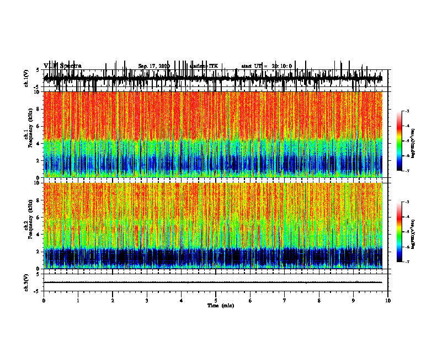Click the '6' kHz tick of ch.2 spectrogram
Viewport: 437px width, 337px height.
pos(39,218)
